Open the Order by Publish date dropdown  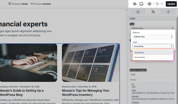point(153,37)
